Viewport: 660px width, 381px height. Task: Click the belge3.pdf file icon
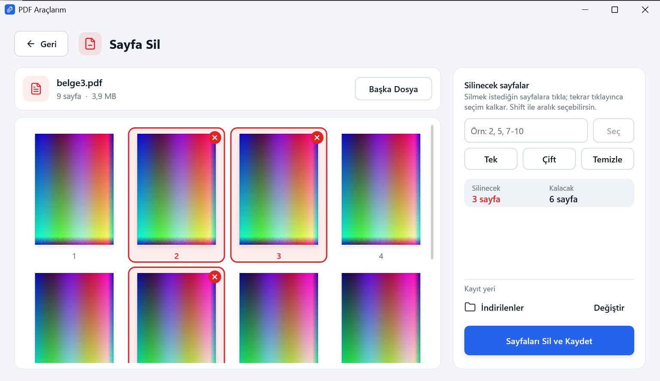click(x=36, y=89)
